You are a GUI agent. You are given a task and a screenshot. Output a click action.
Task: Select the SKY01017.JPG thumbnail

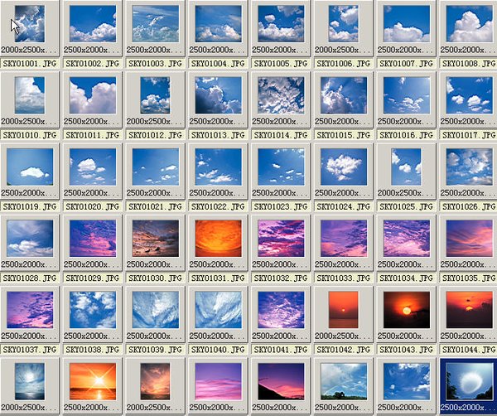470,95
